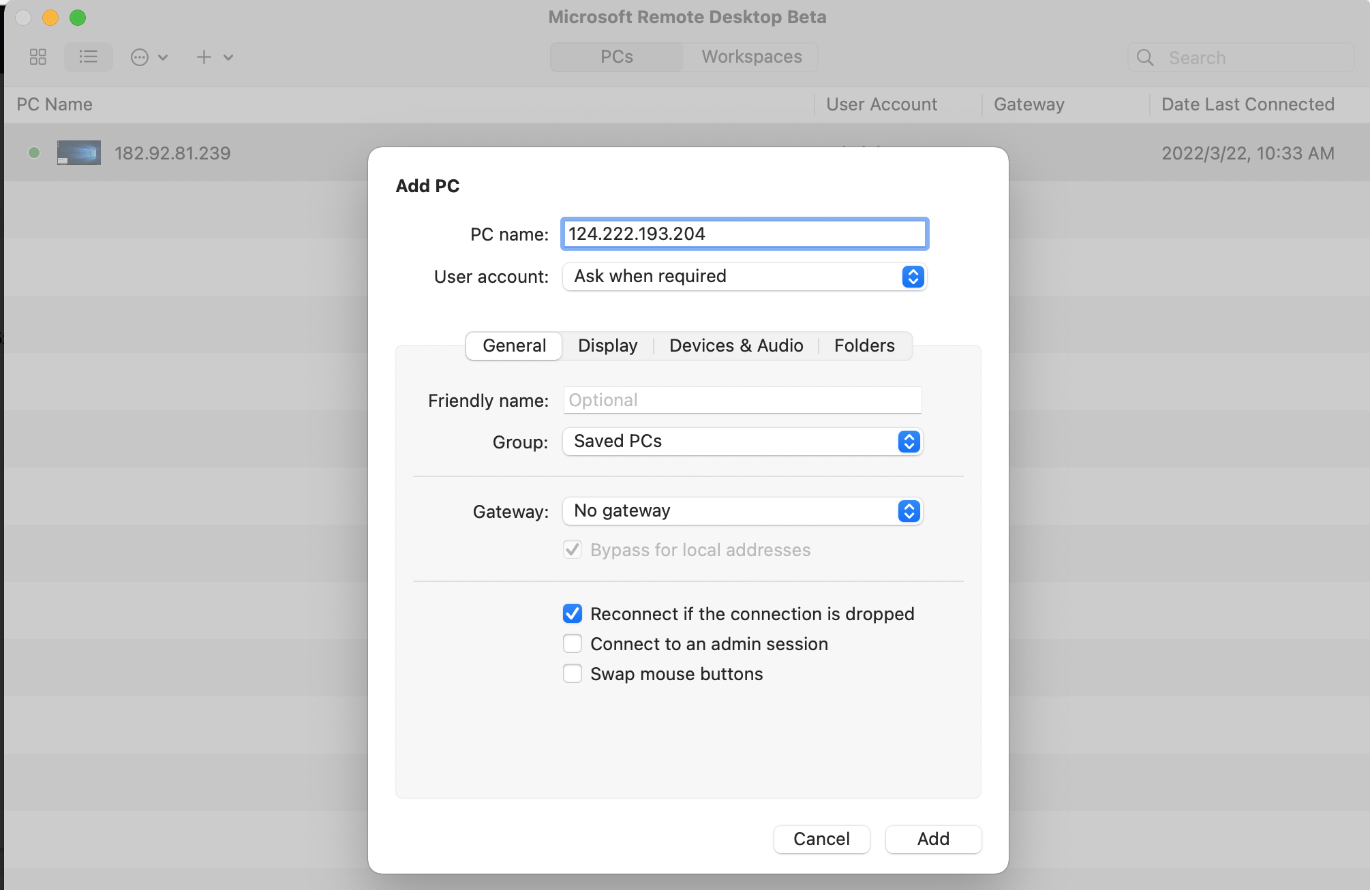Click the search magnifier icon
1370x890 pixels.
point(1145,58)
